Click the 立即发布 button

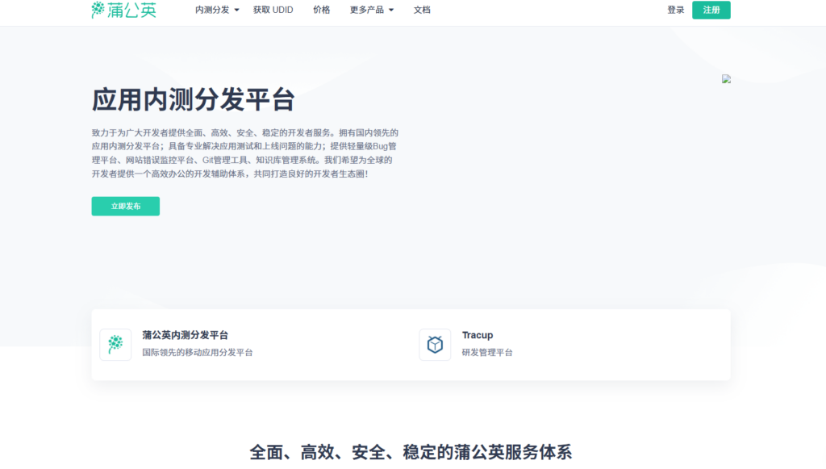click(125, 206)
